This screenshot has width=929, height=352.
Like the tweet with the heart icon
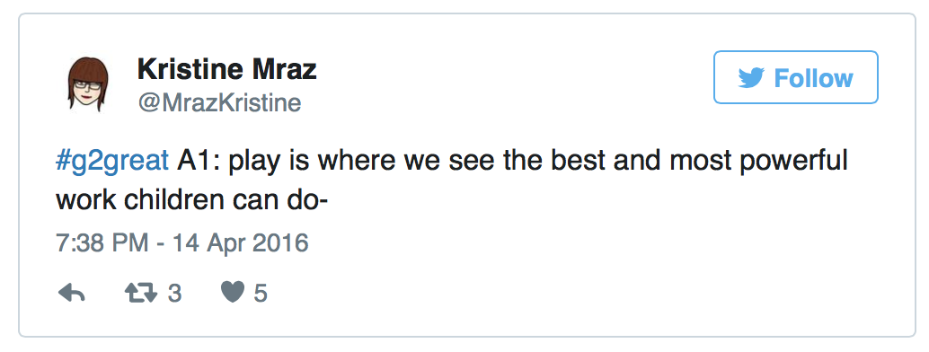pyautogui.click(x=232, y=292)
